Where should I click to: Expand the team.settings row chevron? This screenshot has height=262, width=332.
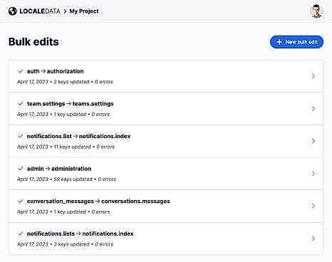[313, 108]
